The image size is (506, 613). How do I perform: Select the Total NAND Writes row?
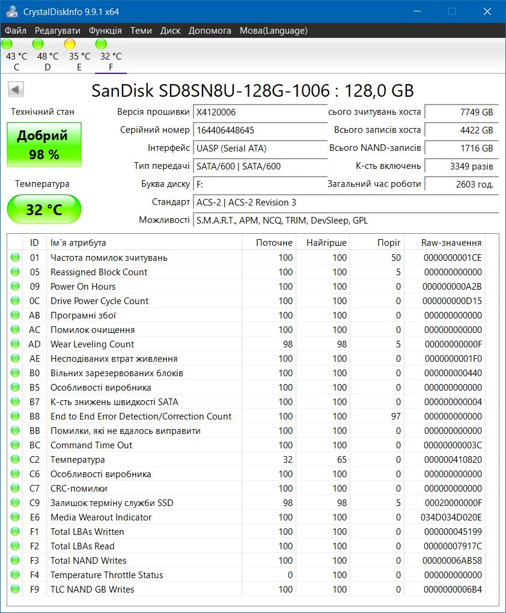coord(246,561)
